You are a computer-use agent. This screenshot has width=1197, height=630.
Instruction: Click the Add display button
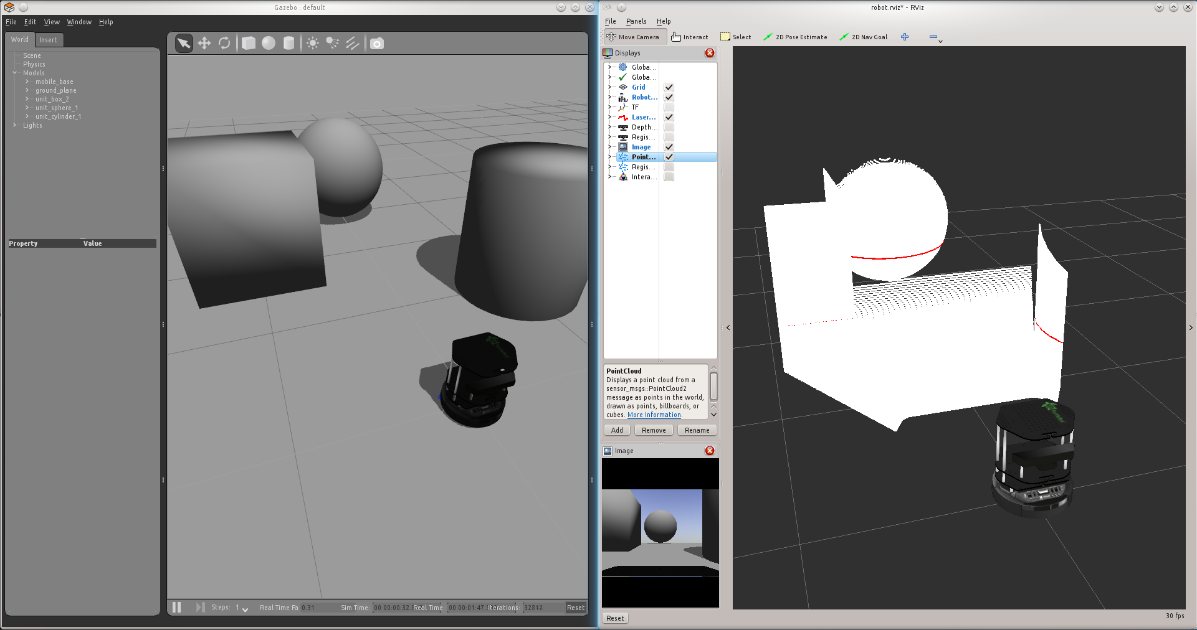[617, 430]
